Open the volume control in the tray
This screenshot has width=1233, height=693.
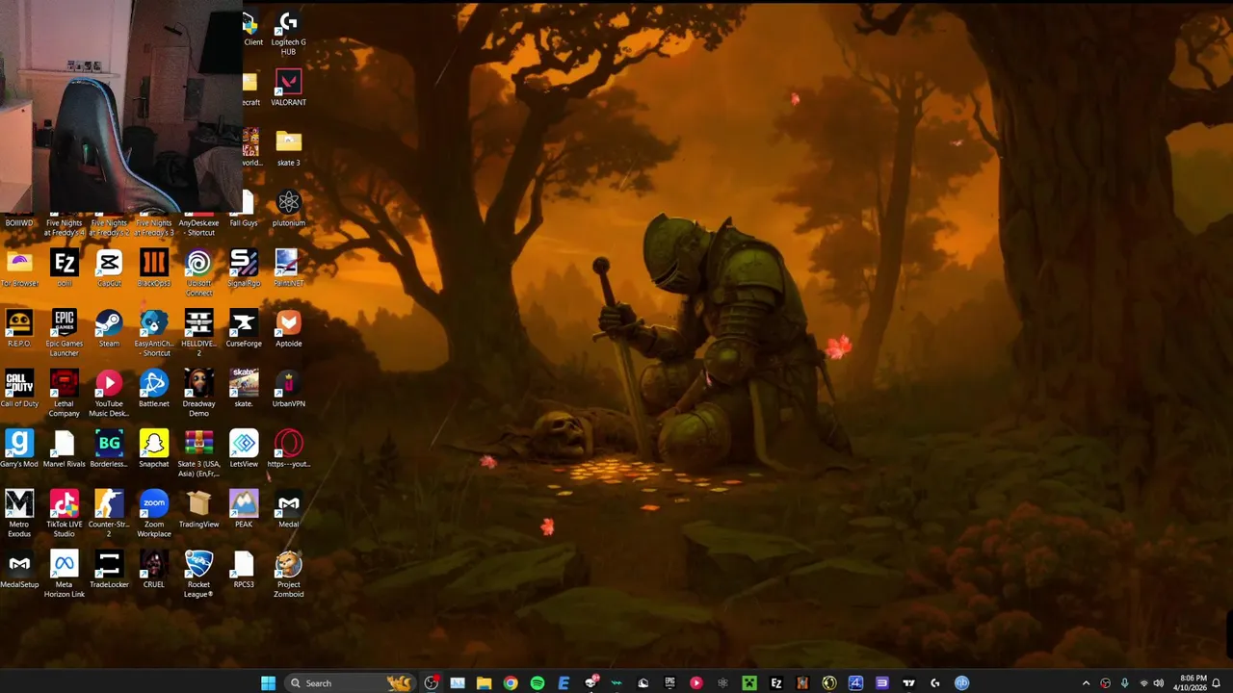coord(1159,683)
